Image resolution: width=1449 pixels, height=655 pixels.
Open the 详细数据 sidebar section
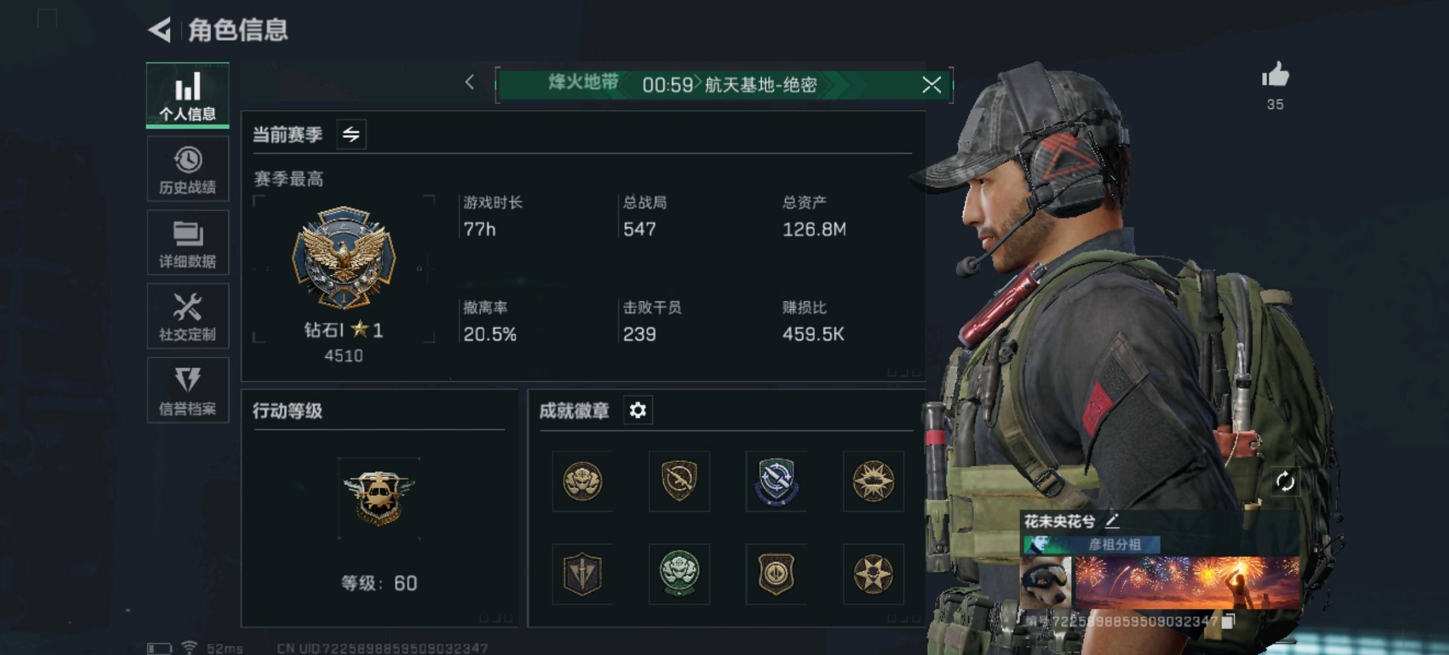tap(187, 243)
